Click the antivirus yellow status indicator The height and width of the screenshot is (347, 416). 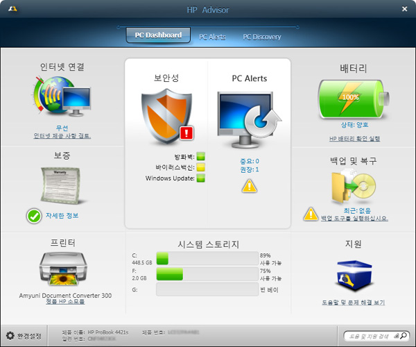click(201, 167)
